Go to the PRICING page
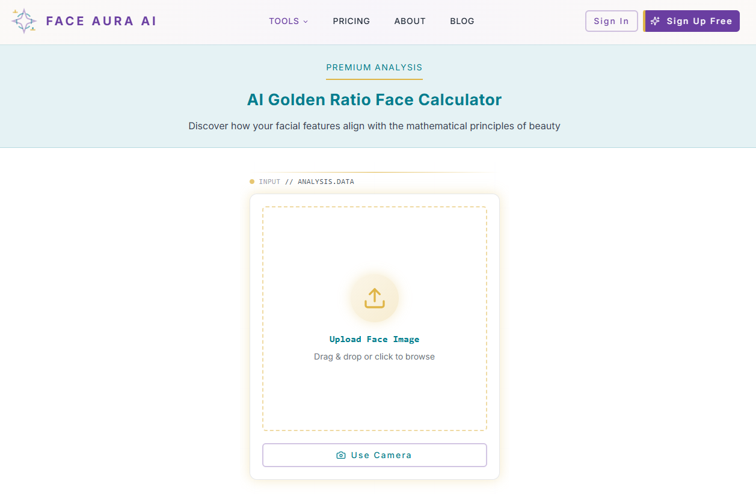The image size is (756, 496). tap(351, 21)
